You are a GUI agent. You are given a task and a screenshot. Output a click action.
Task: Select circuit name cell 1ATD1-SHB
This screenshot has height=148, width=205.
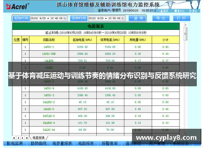pyautogui.click(x=49, y=54)
